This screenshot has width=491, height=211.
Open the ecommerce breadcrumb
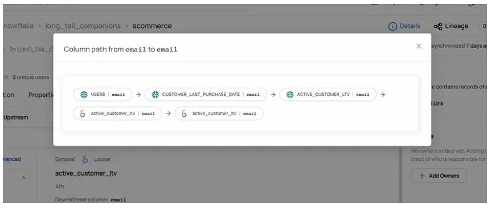[152, 26]
